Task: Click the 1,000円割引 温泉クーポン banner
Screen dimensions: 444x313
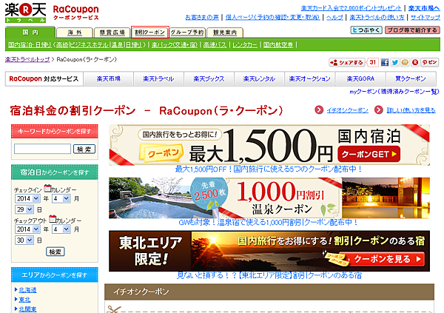Action: tap(269, 198)
